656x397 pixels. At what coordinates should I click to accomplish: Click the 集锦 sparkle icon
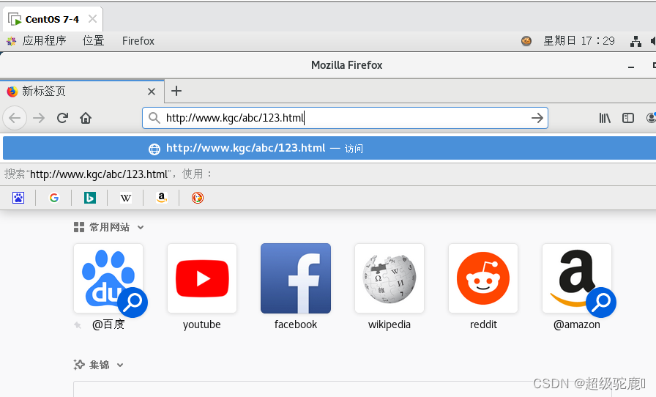click(x=79, y=365)
